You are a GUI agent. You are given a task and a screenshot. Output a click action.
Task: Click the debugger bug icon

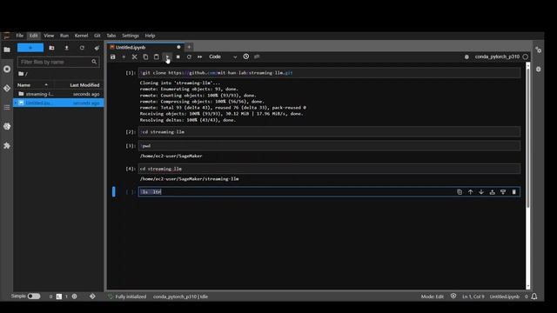point(466,57)
